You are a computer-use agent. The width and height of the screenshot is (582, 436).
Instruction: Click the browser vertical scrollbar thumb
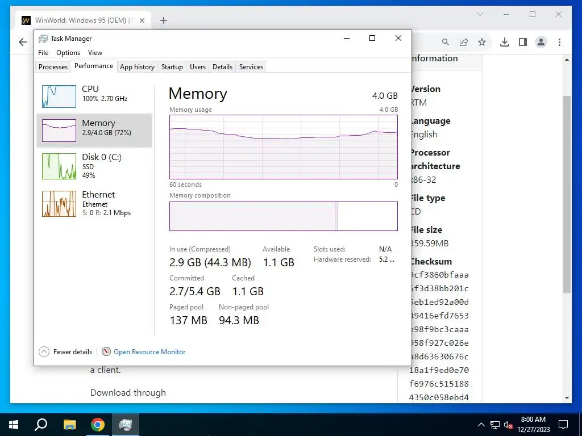coord(567,195)
